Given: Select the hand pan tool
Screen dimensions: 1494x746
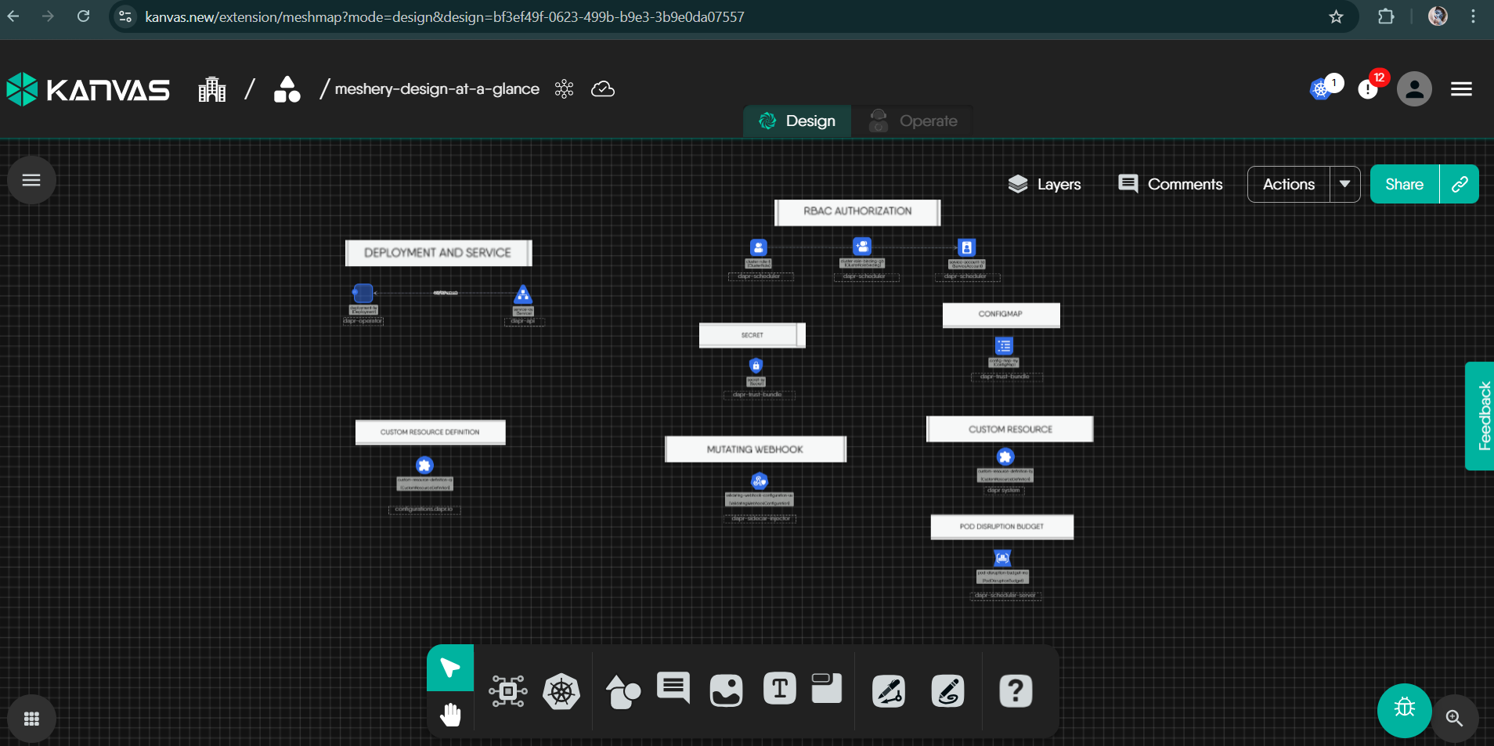Looking at the screenshot, I should 450,714.
